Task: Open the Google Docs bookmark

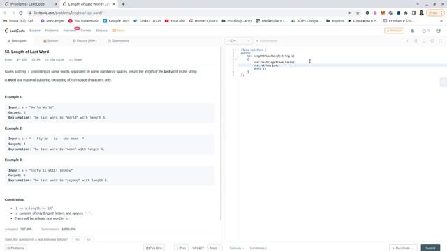Action: click(116, 21)
